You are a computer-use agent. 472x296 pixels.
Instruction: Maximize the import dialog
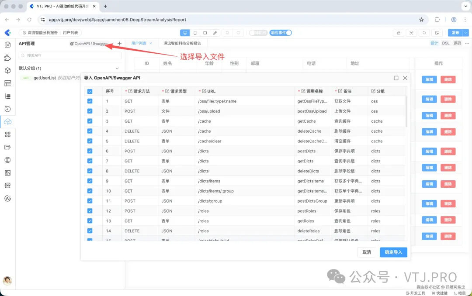(x=396, y=78)
